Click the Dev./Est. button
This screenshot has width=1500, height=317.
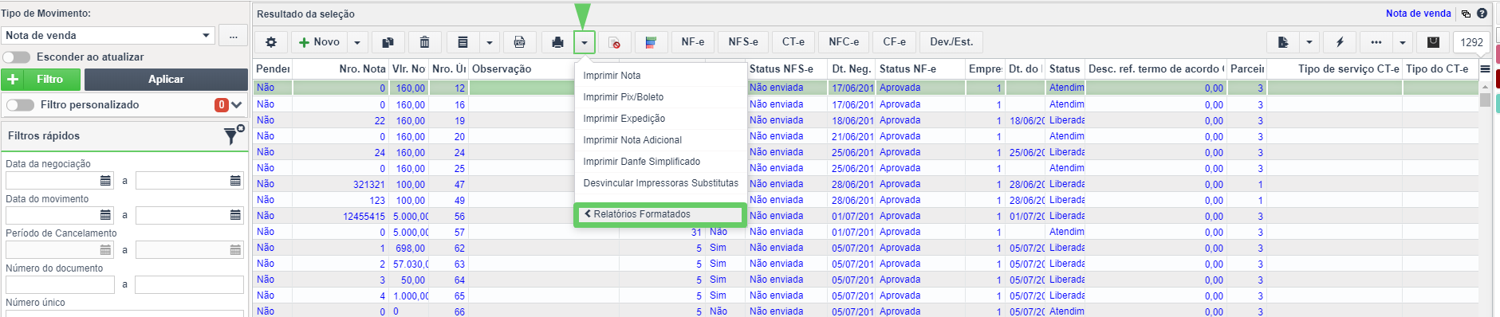tap(951, 42)
